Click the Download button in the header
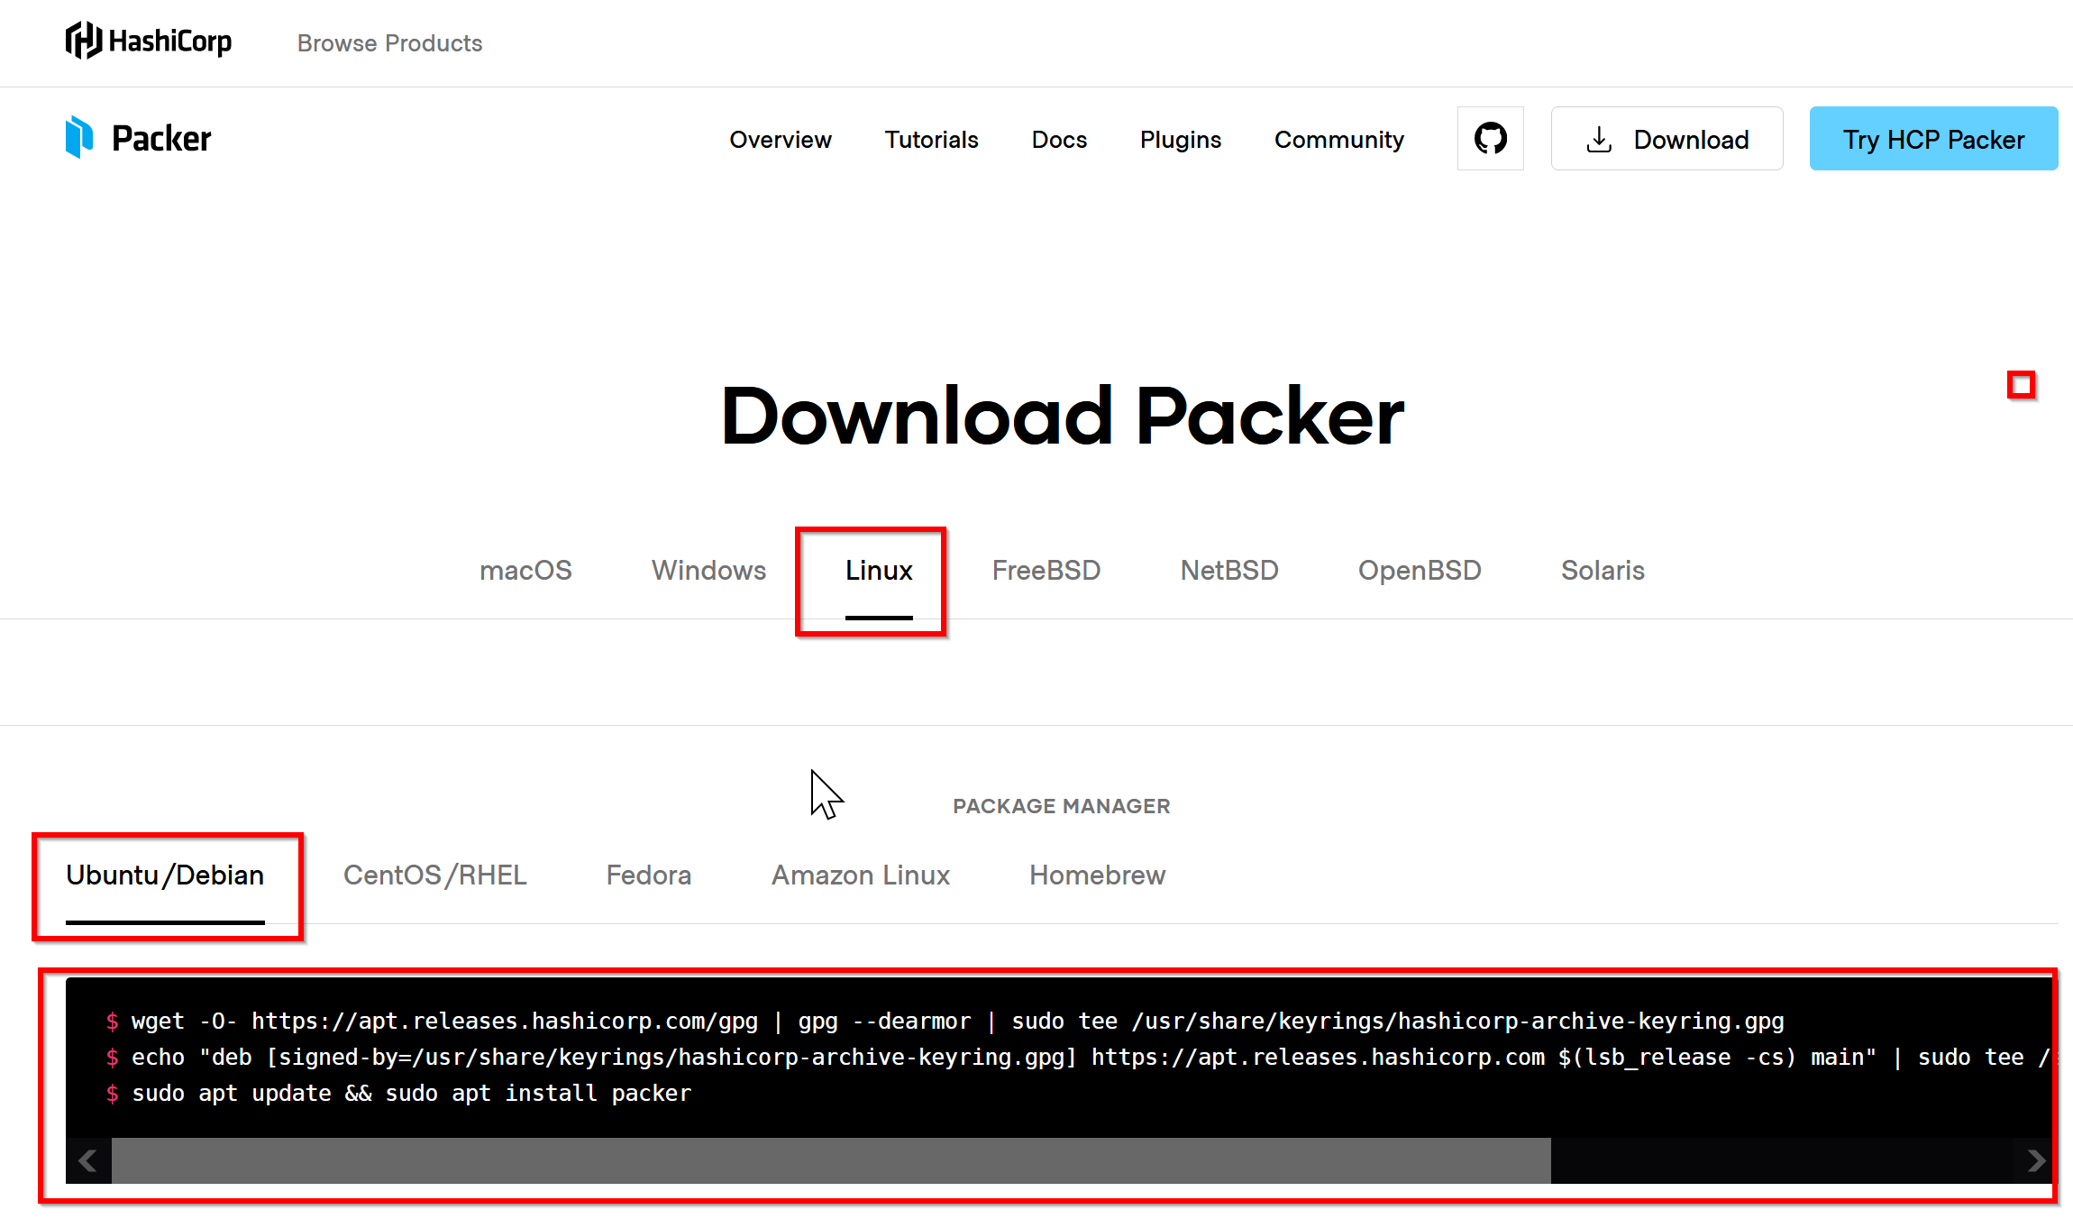2073x1228 pixels. pyautogui.click(x=1667, y=139)
